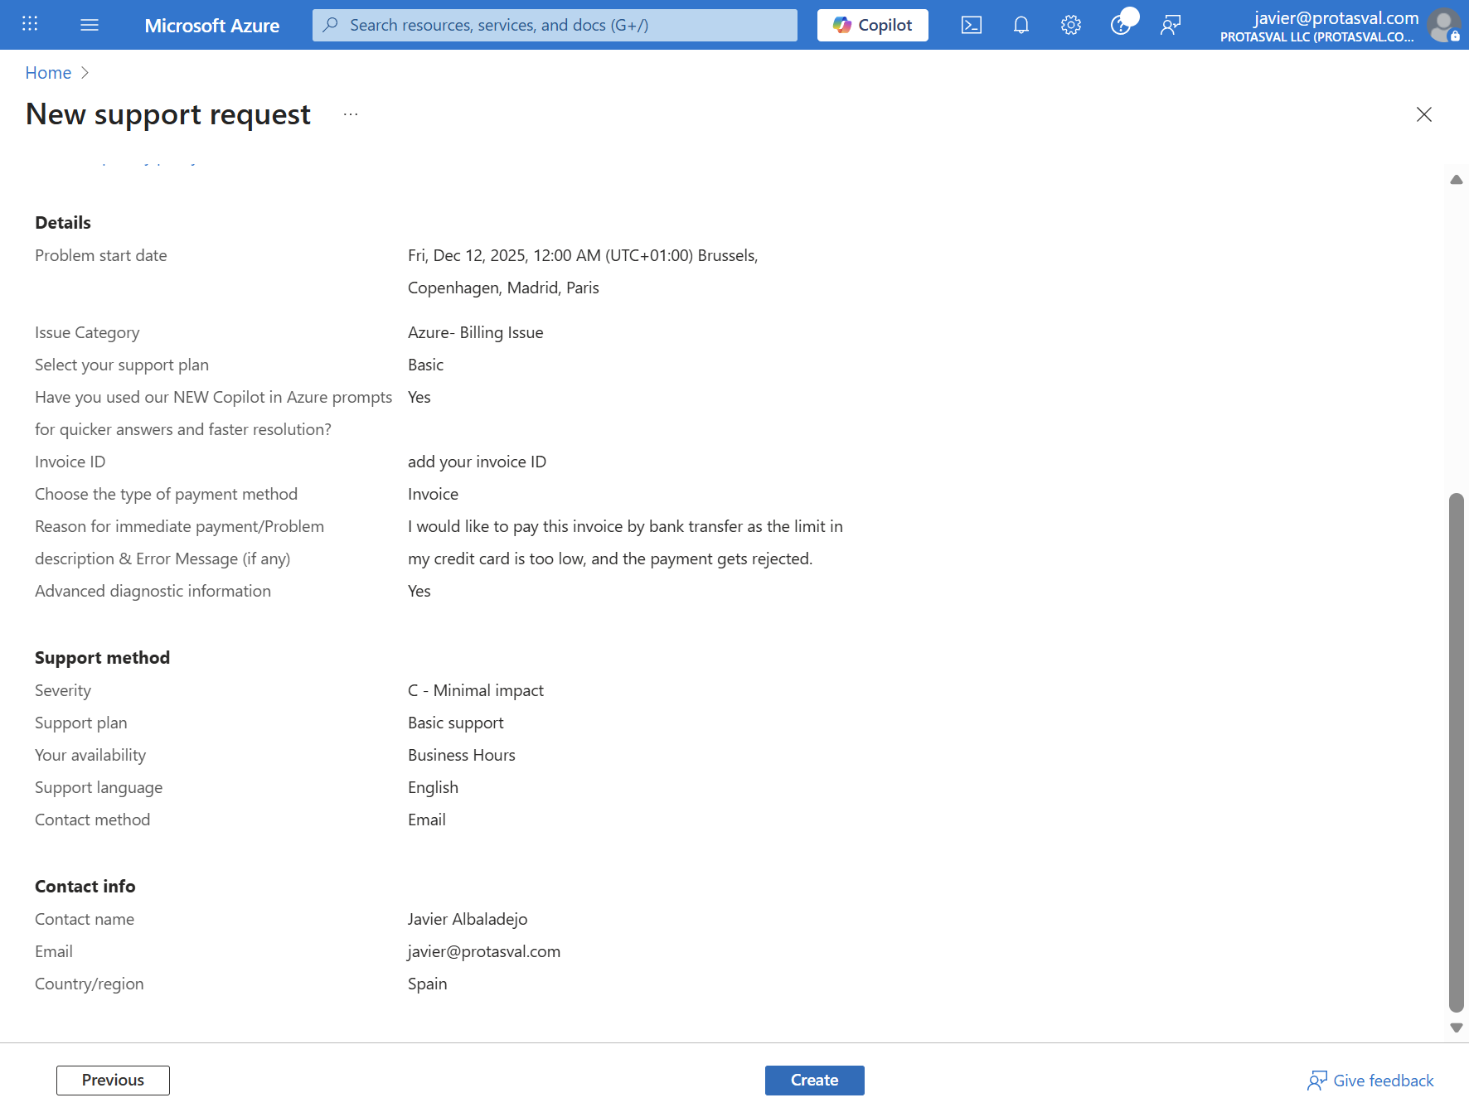
Task: Go to Home breadcrumb link
Action: coord(48,73)
